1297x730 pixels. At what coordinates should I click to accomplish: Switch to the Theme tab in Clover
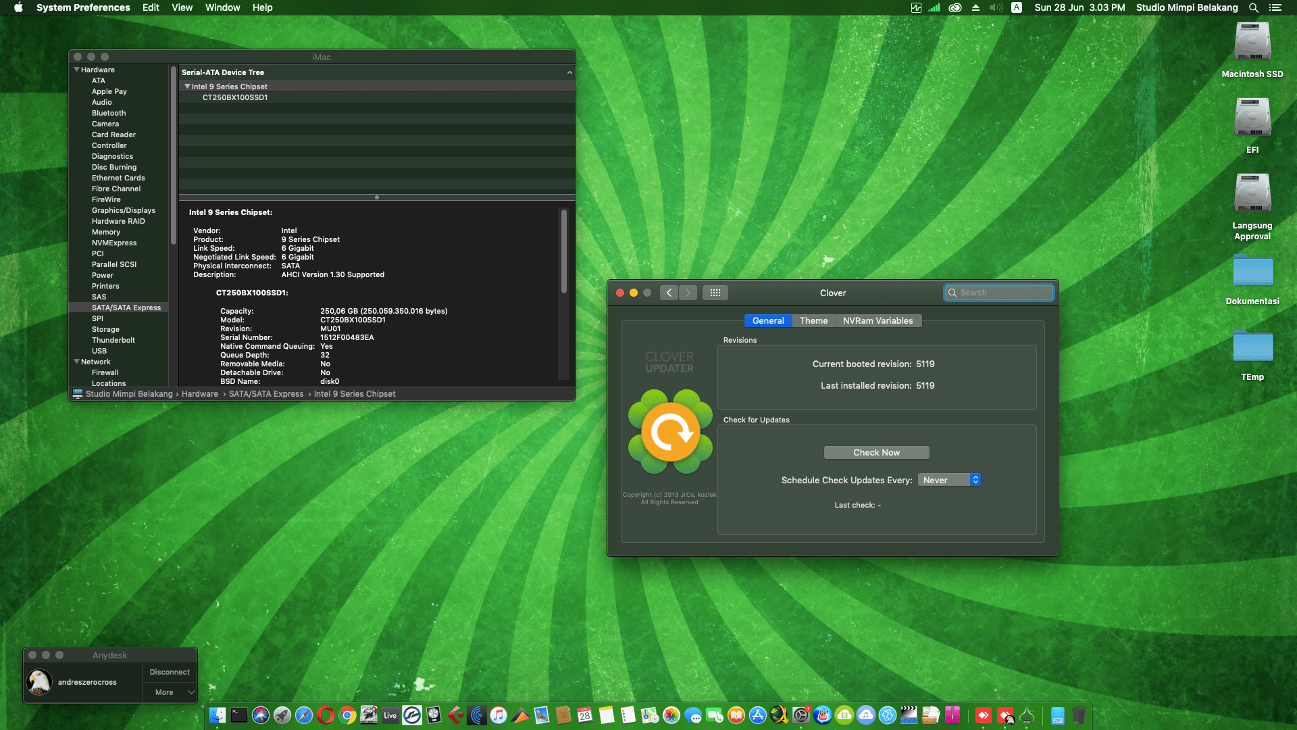click(813, 321)
